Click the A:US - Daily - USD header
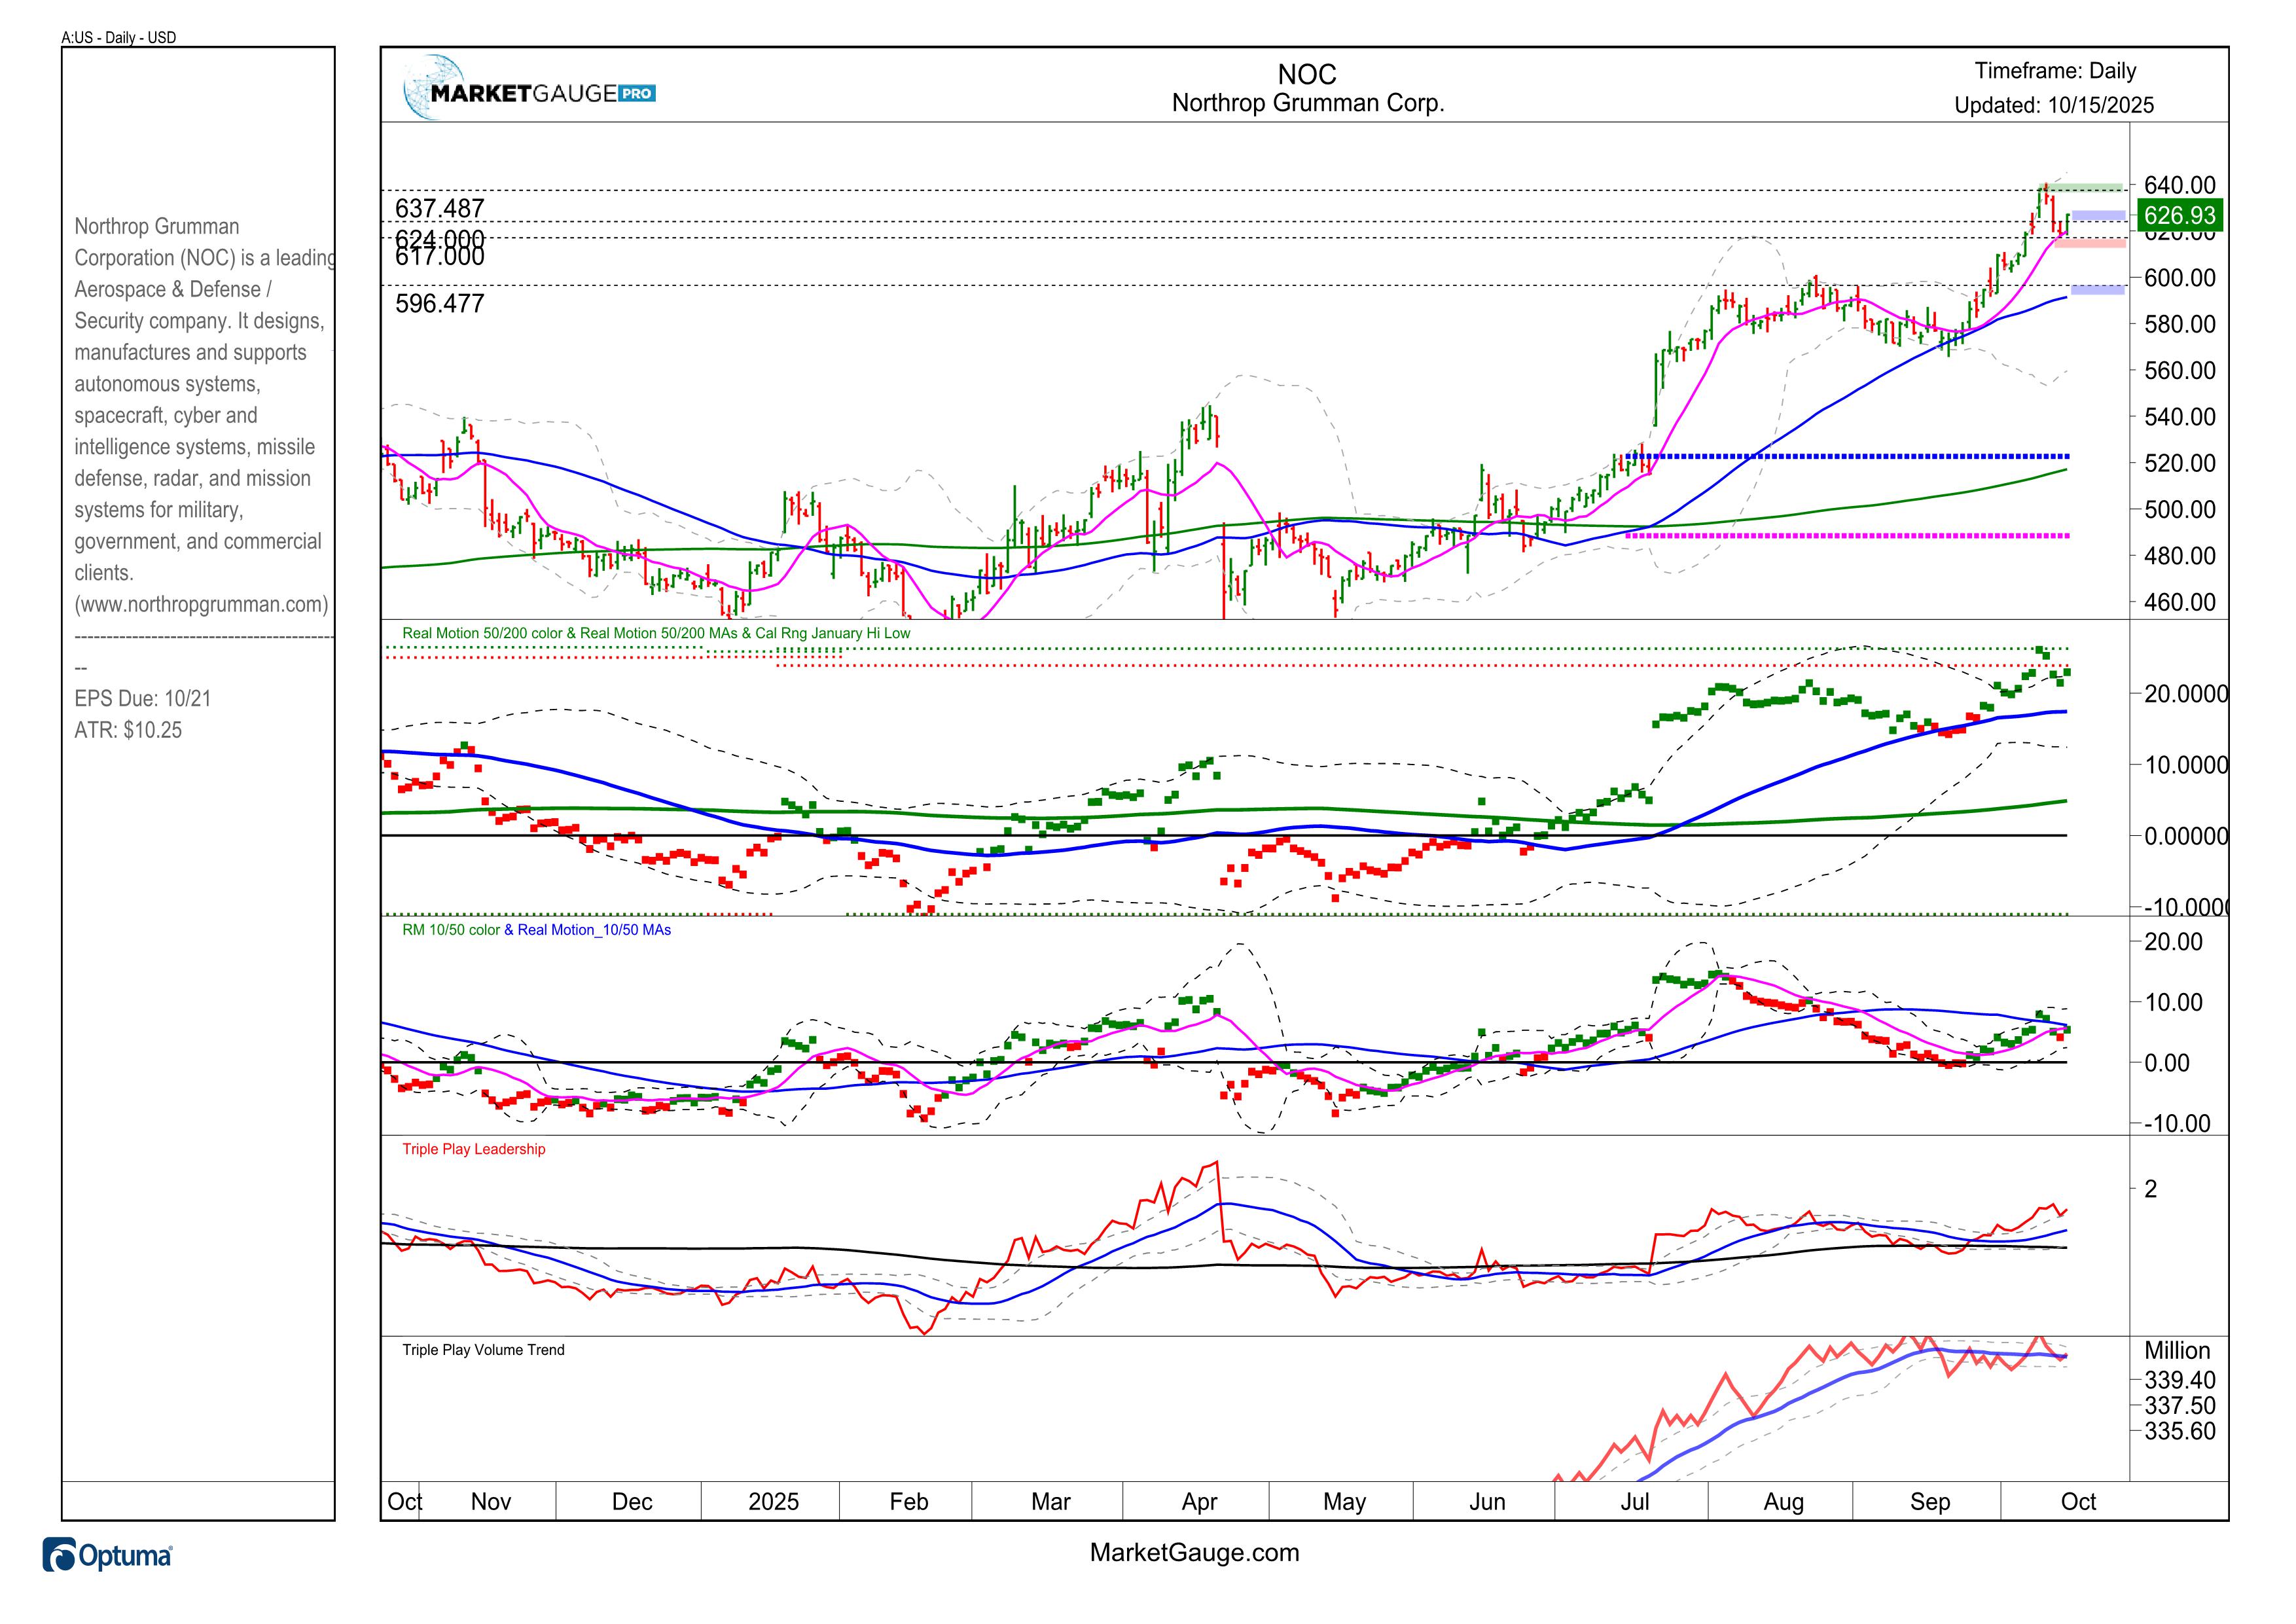 click(119, 38)
